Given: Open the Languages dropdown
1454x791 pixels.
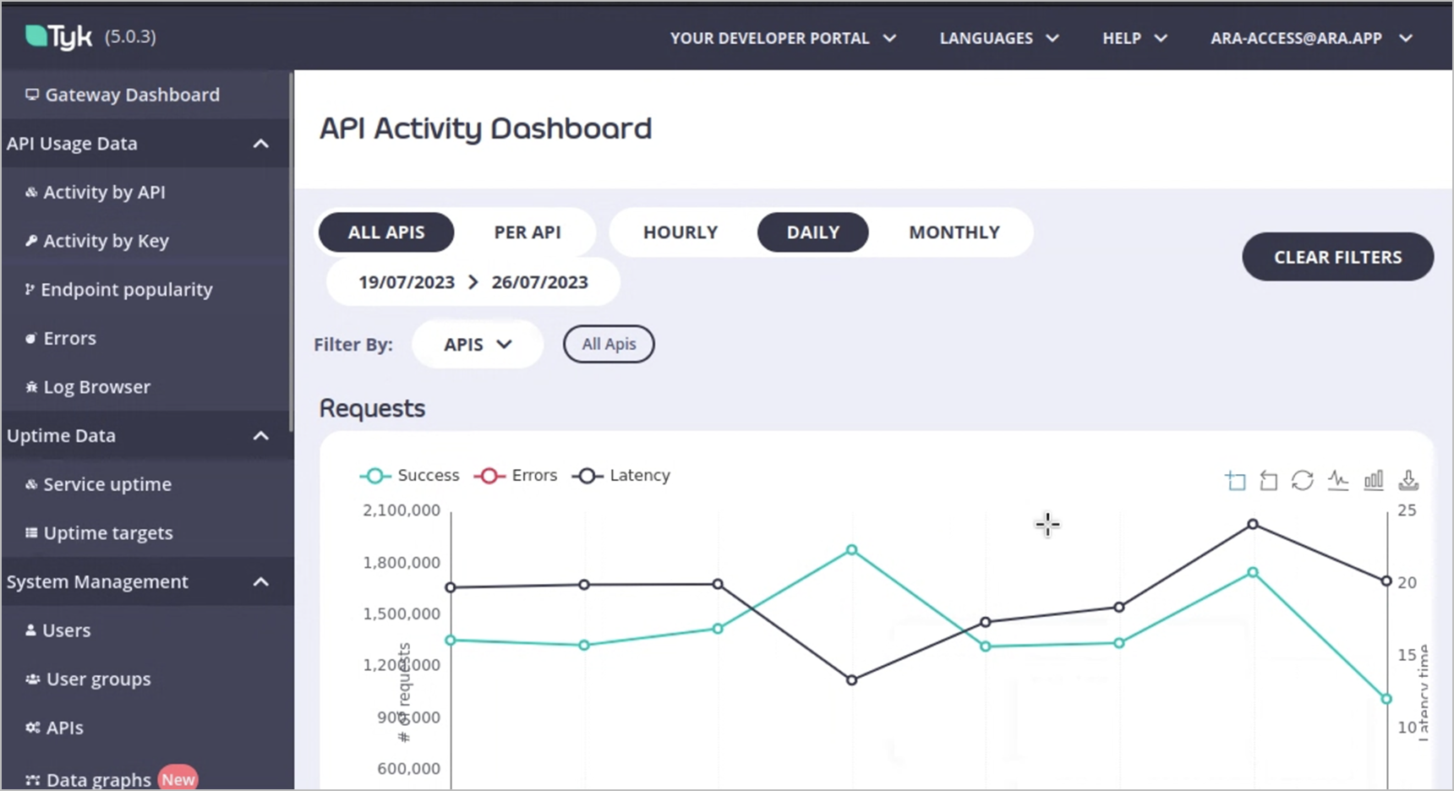Looking at the screenshot, I should pos(999,38).
